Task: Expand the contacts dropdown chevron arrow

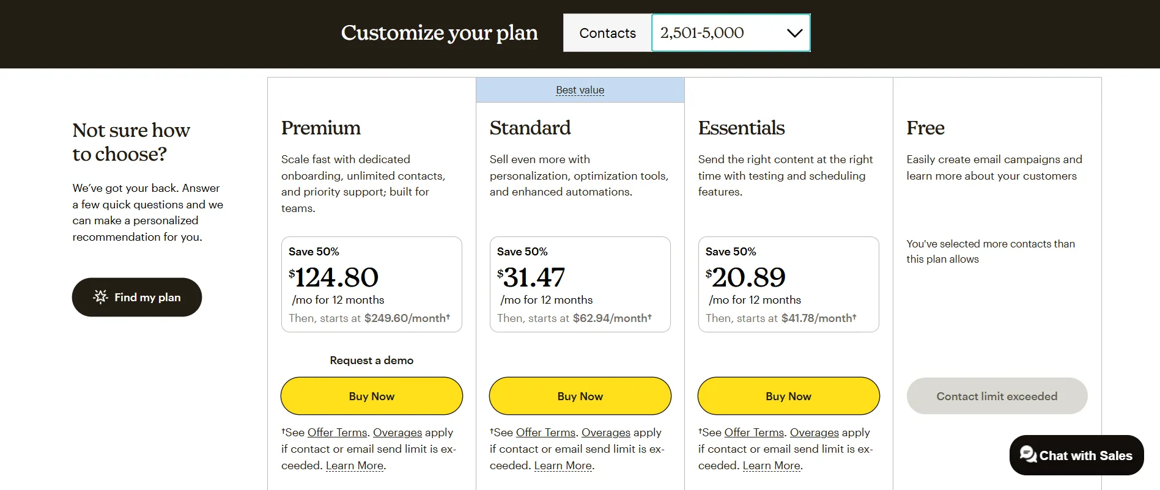Action: pyautogui.click(x=794, y=33)
